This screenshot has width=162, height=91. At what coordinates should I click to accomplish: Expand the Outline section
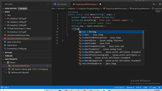[27, 53]
